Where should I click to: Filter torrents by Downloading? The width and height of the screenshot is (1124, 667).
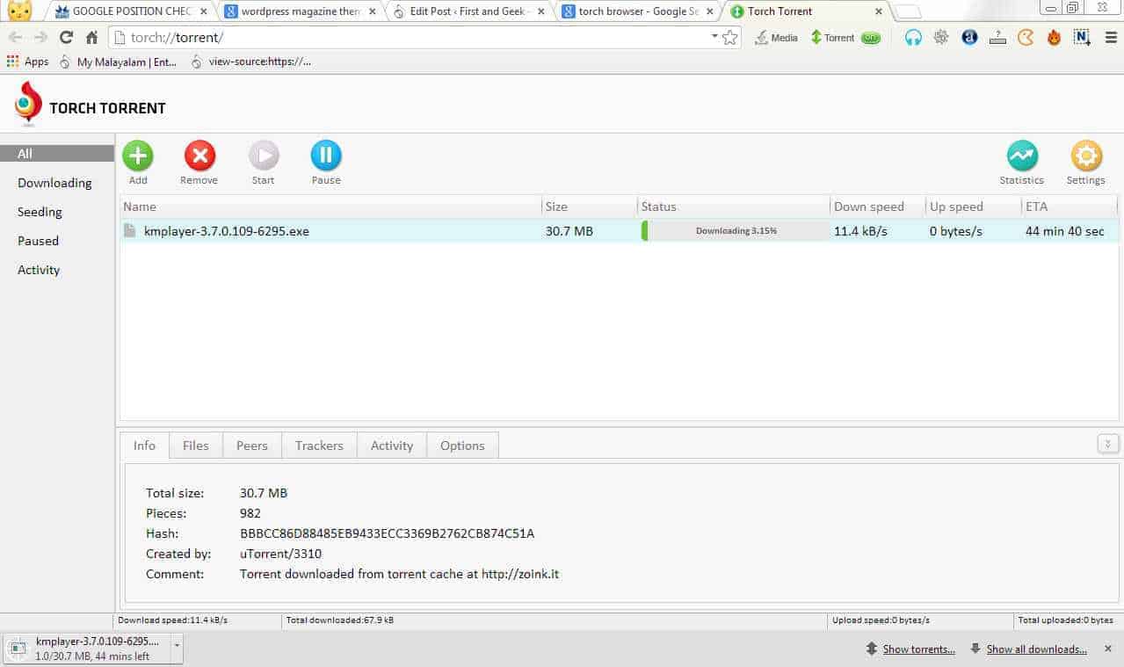point(54,182)
